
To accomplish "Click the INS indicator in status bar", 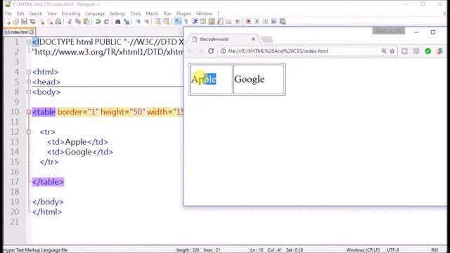I will click(435, 250).
